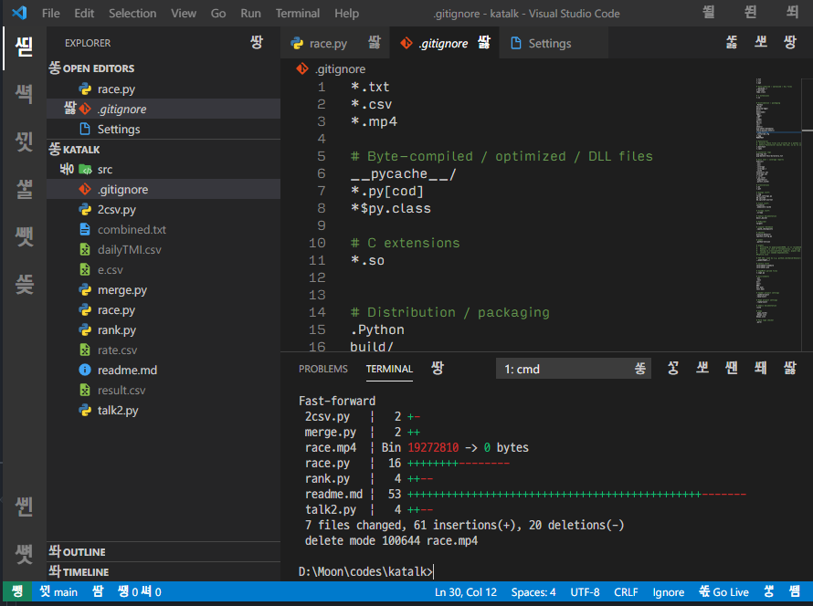
Task: Click the first editor title action icon
Action: pyautogui.click(x=732, y=42)
